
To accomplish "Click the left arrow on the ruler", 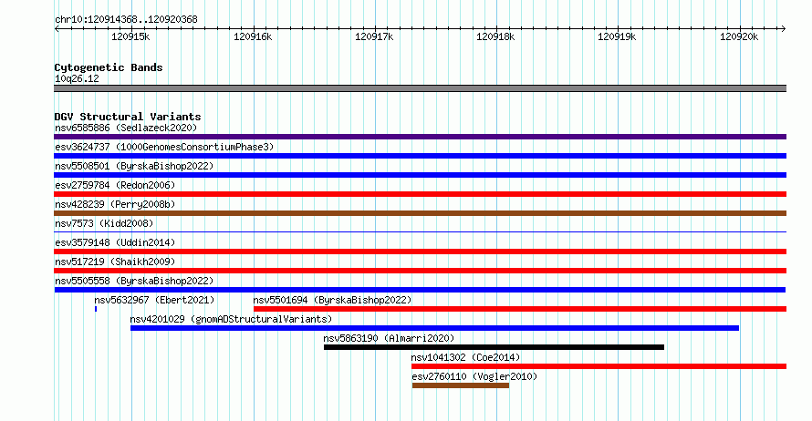I will [x=57, y=29].
